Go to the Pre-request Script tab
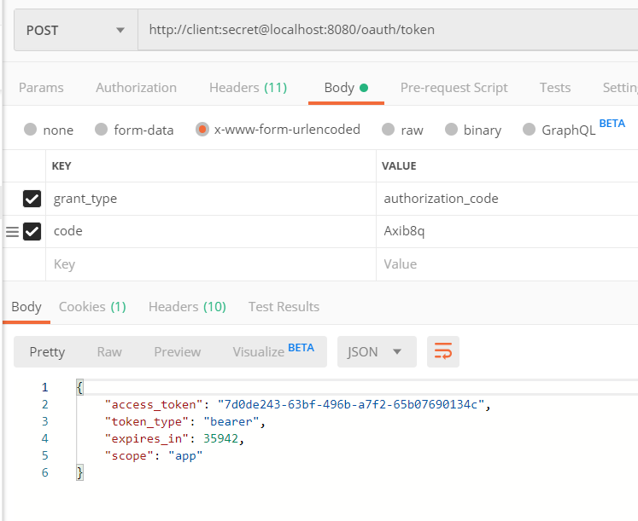The width and height of the screenshot is (638, 521). [454, 87]
